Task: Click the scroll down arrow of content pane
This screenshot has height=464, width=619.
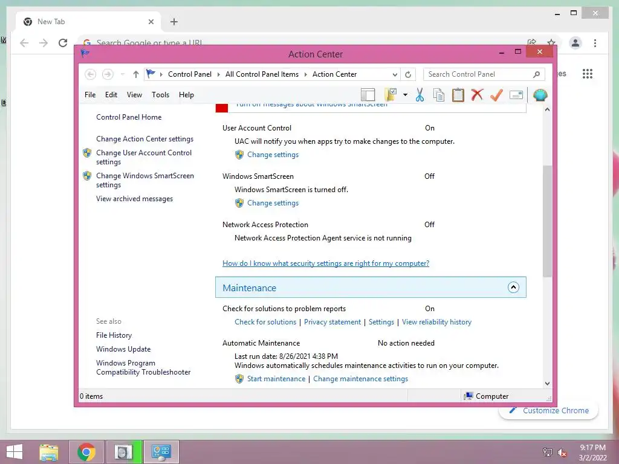Action: pyautogui.click(x=547, y=384)
